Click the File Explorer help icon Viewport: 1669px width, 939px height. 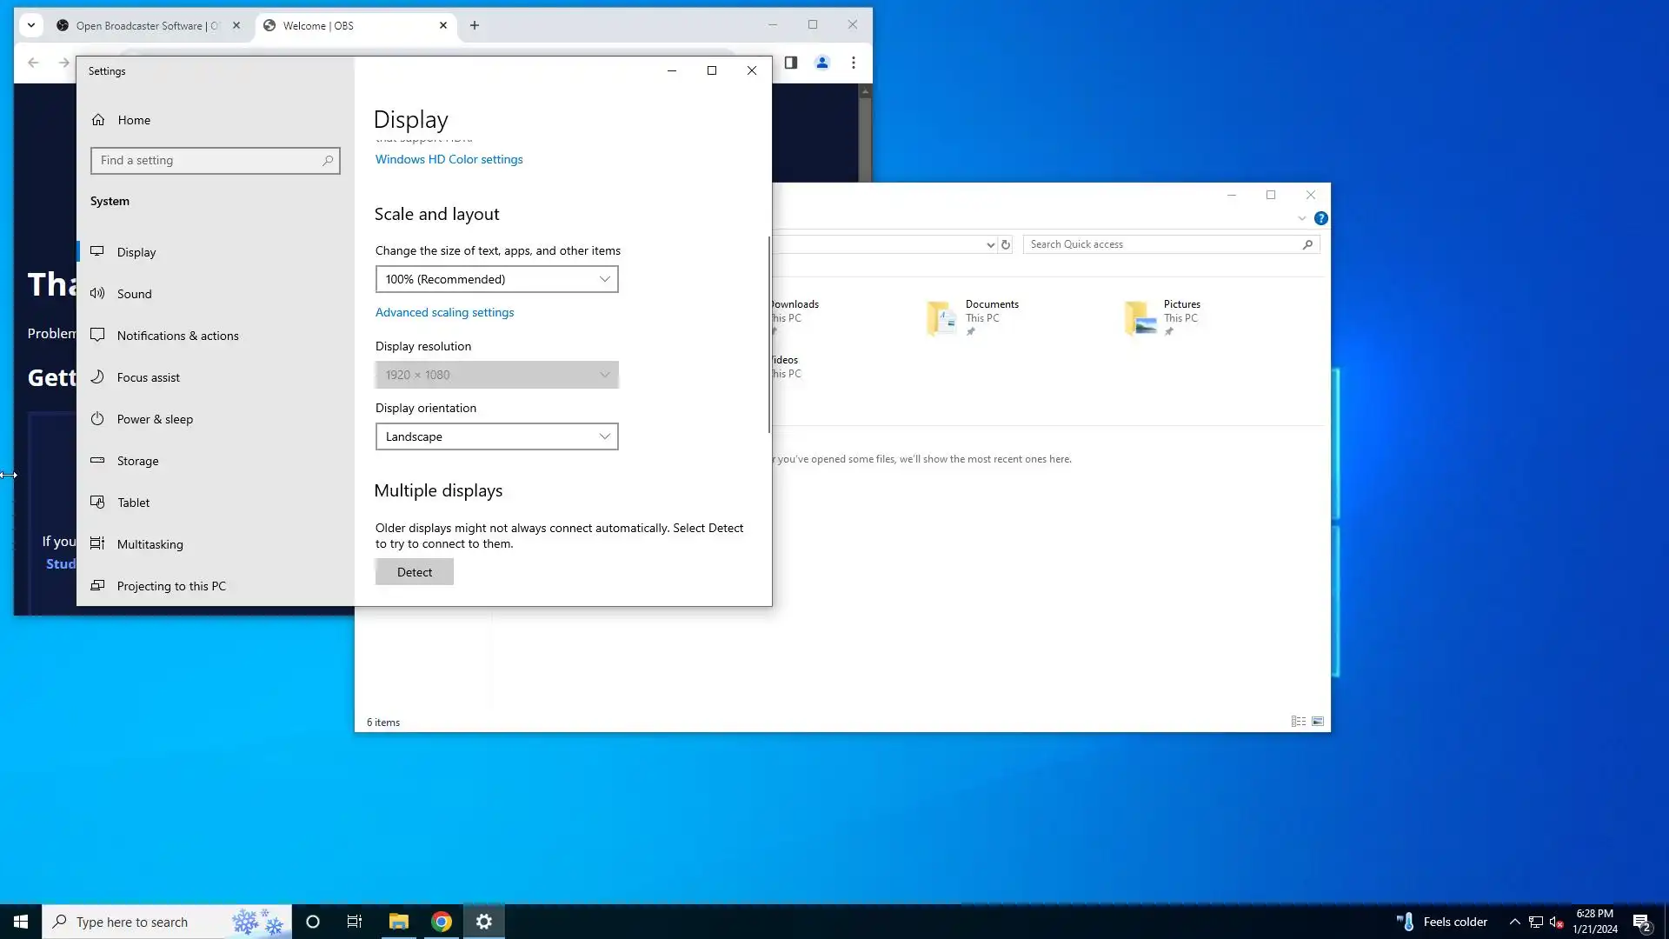[1320, 218]
